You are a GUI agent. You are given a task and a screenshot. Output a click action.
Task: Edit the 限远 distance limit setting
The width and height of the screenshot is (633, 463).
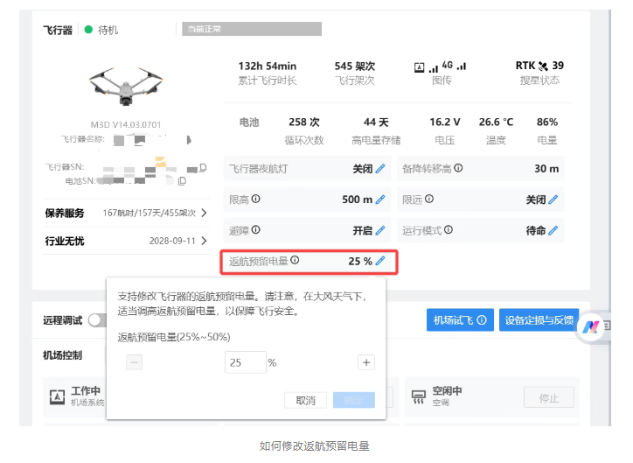[x=553, y=200]
